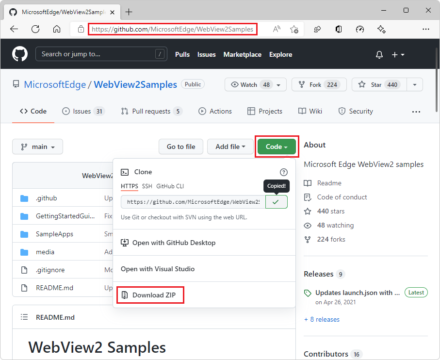Expand the Add file dropdown
Viewport: 440px width, 360px height.
230,147
